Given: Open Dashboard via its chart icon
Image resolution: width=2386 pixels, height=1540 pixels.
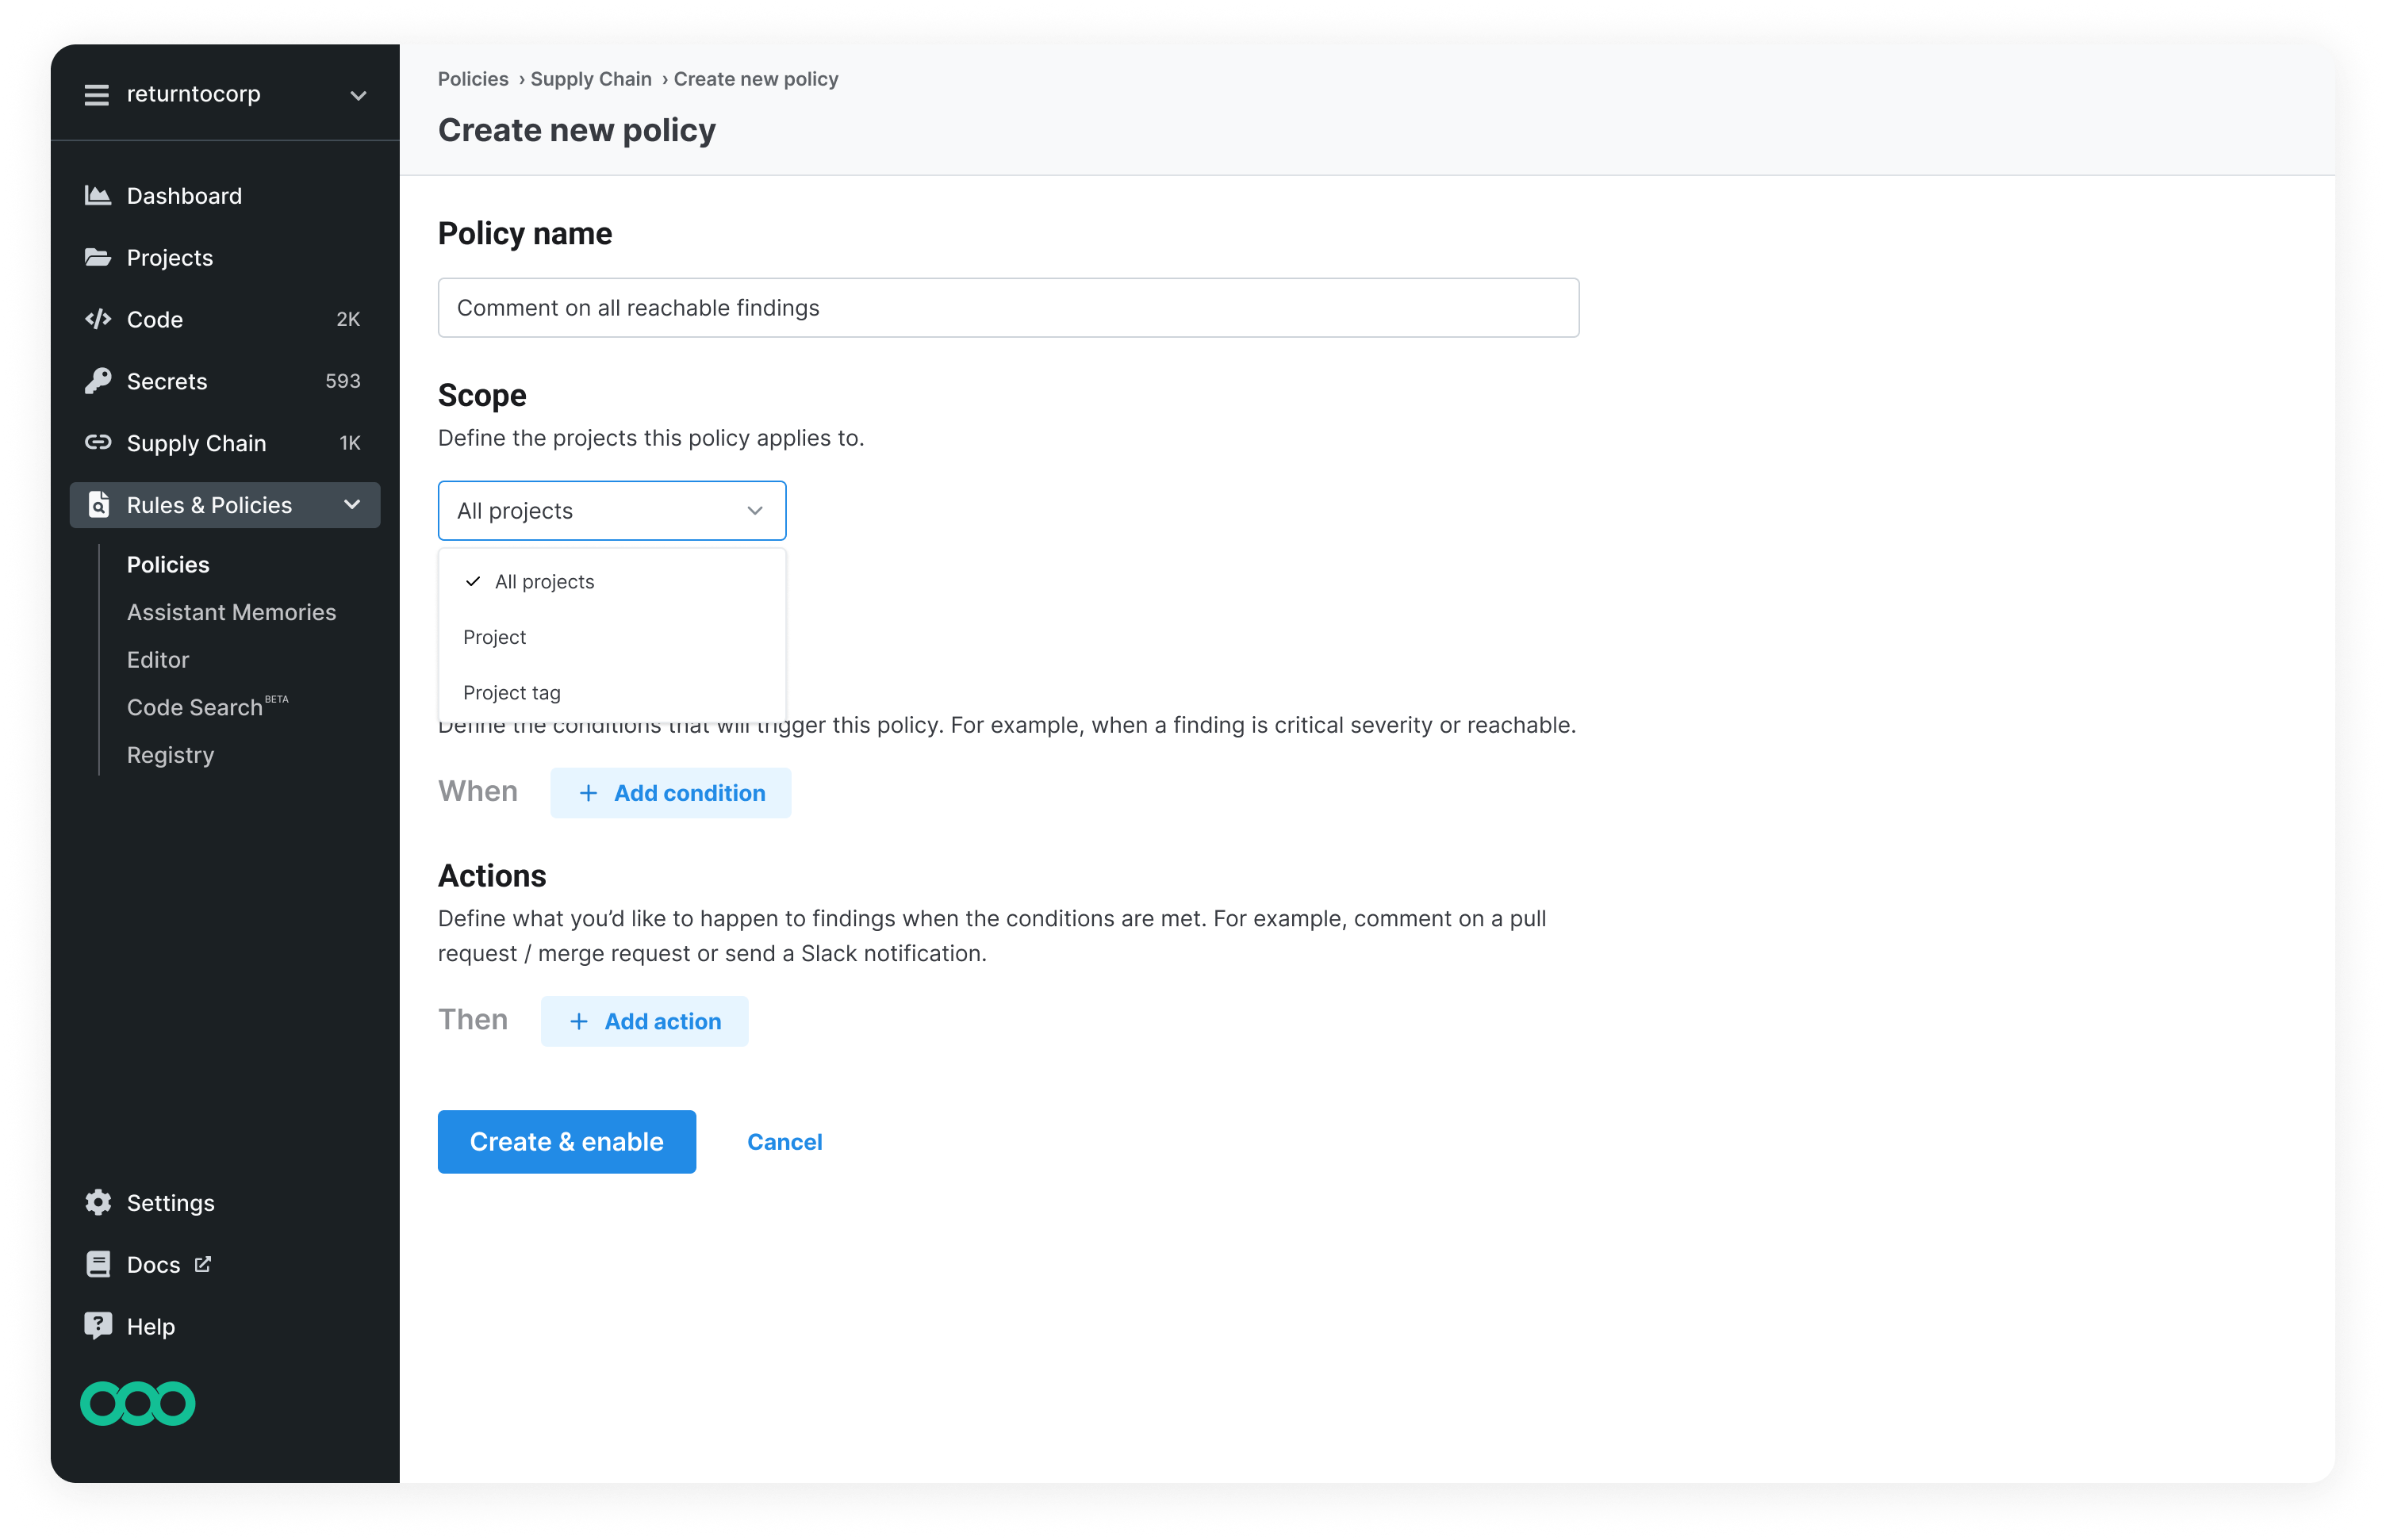Looking at the screenshot, I should [x=97, y=196].
